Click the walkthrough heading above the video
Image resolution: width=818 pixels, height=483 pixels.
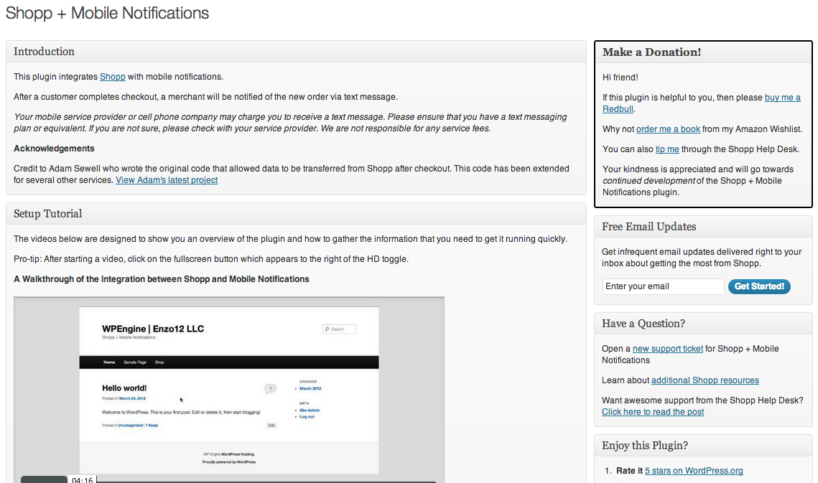161,279
